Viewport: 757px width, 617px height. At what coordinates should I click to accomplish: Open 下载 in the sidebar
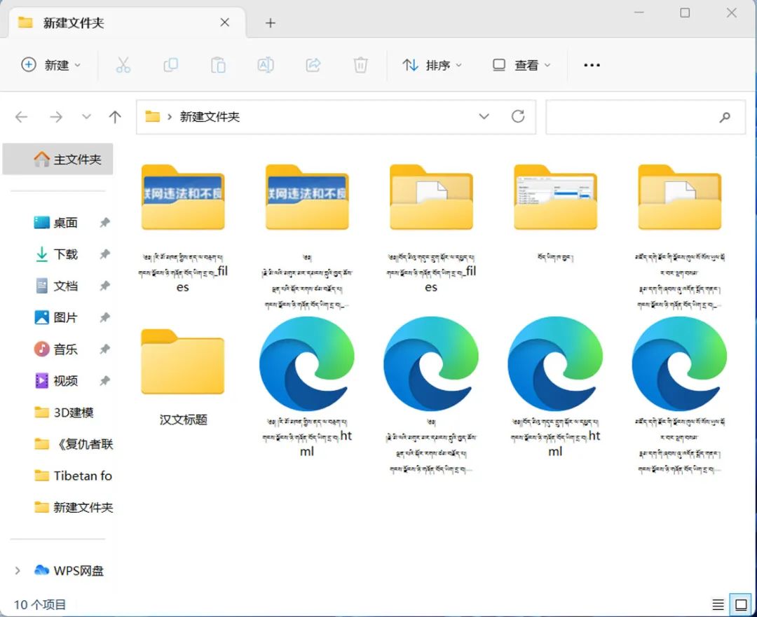(65, 254)
